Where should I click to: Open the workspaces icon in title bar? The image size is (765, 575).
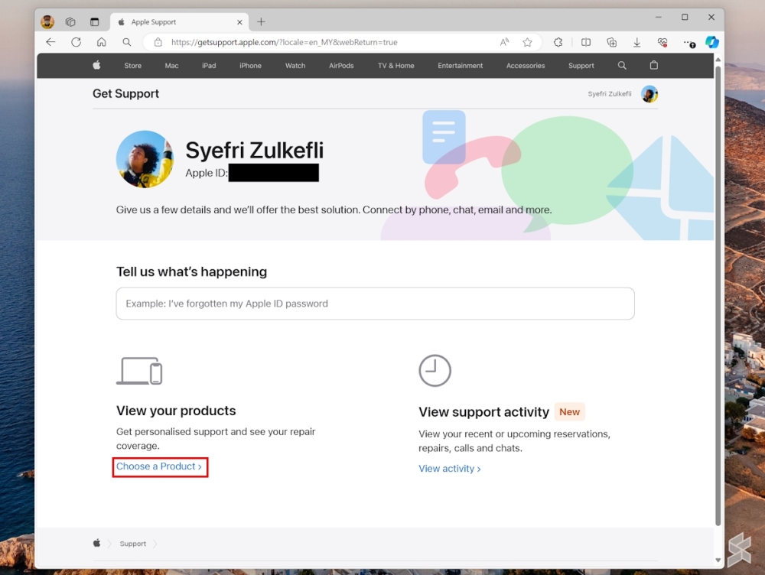tap(70, 22)
